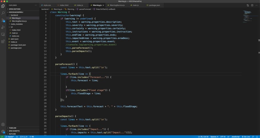Open the Search view icon
Image resolution: width=260 pixels, height=138 pixels.
3,13
